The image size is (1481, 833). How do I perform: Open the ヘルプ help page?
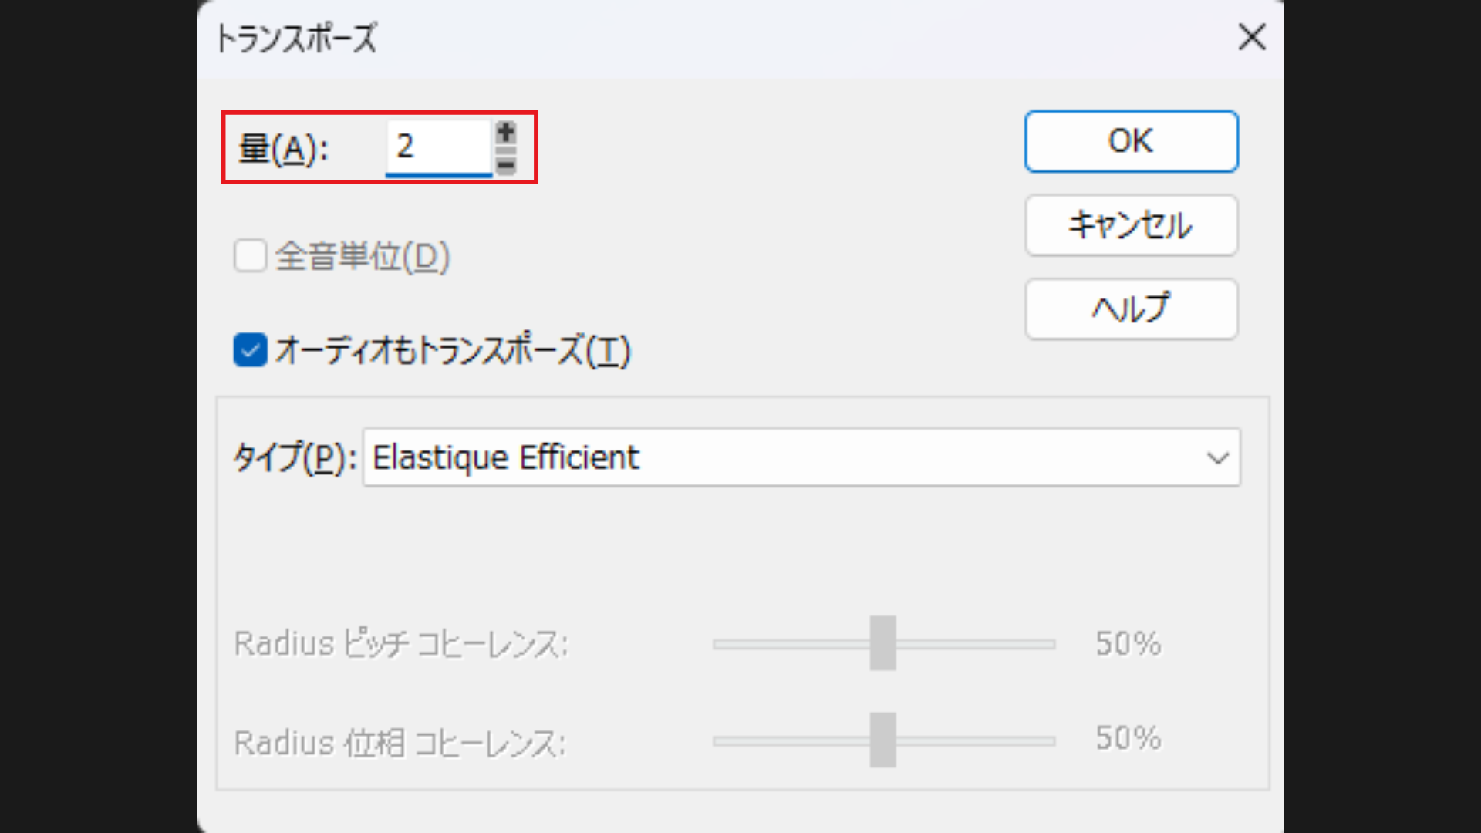click(x=1130, y=309)
